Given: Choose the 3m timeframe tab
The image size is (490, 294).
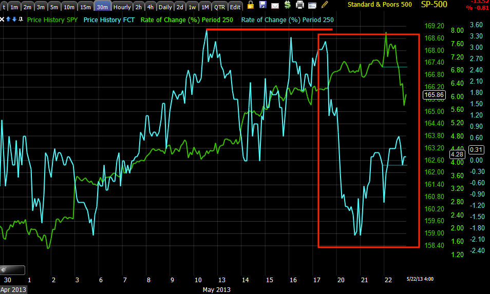Looking at the screenshot, I should click(41, 7).
